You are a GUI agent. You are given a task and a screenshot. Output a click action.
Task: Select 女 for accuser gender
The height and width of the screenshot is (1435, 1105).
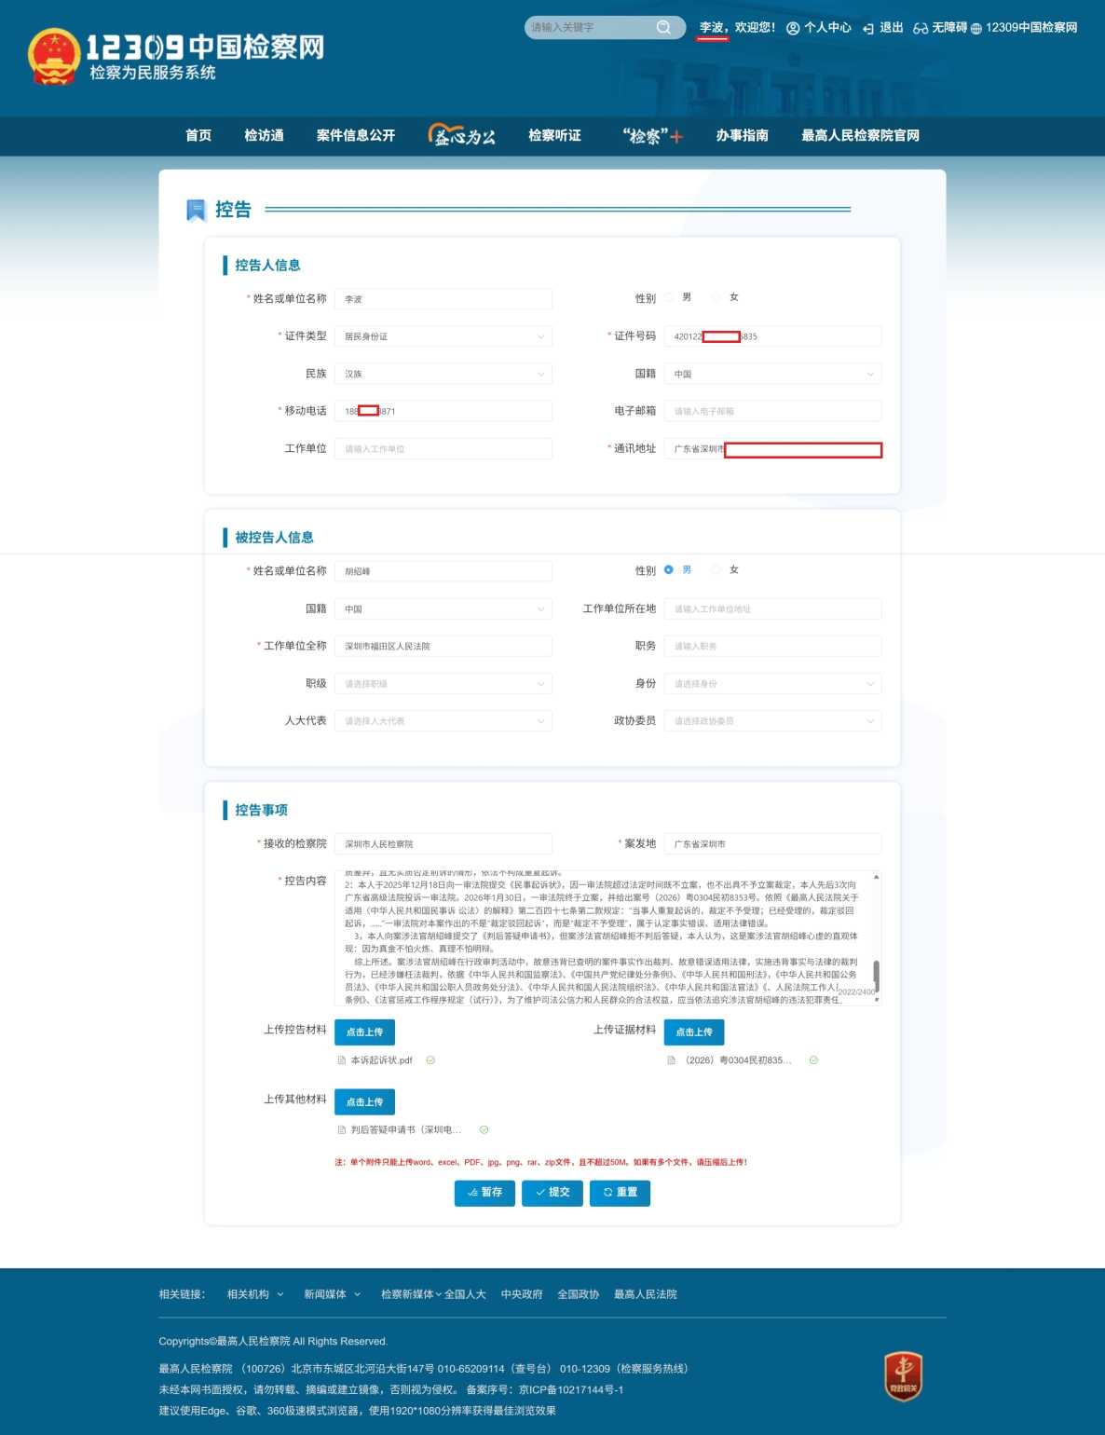pyautogui.click(x=716, y=297)
